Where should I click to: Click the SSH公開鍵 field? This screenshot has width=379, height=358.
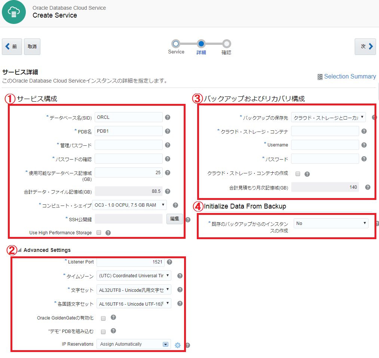[x=129, y=219]
